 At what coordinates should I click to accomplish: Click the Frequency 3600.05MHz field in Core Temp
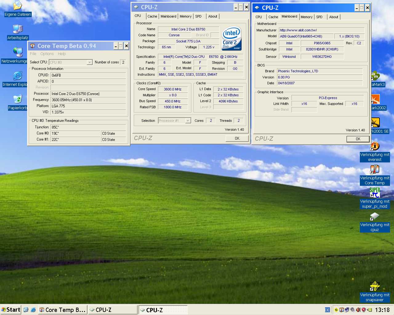tap(88, 100)
